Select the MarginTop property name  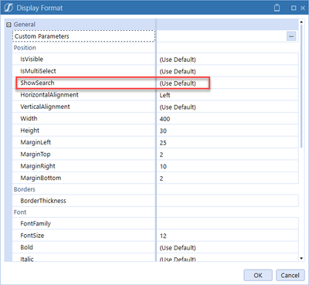[36, 154]
